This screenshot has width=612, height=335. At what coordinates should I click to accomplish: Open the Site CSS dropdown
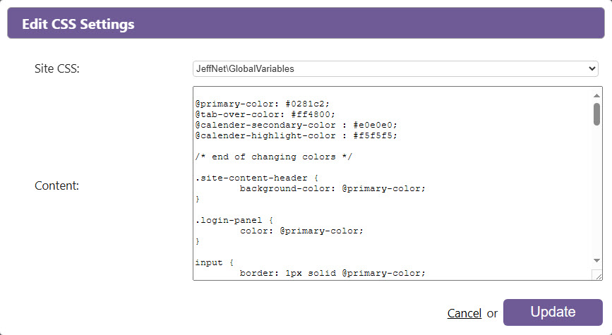[x=395, y=68]
